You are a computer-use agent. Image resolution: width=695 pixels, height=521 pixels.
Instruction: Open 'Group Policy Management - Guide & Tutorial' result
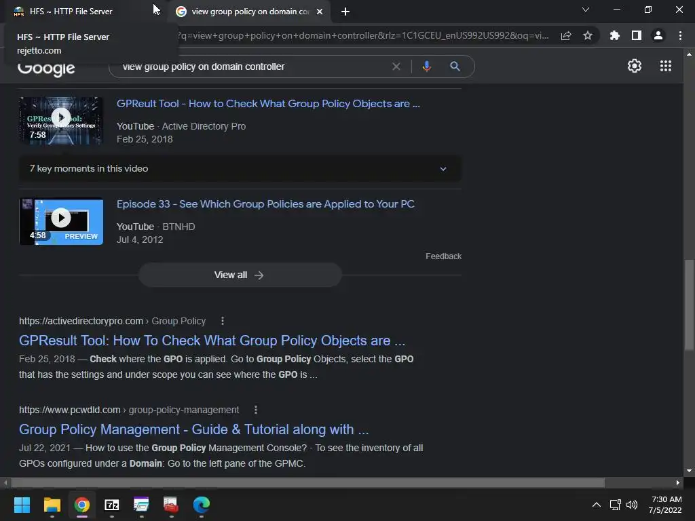pyautogui.click(x=193, y=429)
